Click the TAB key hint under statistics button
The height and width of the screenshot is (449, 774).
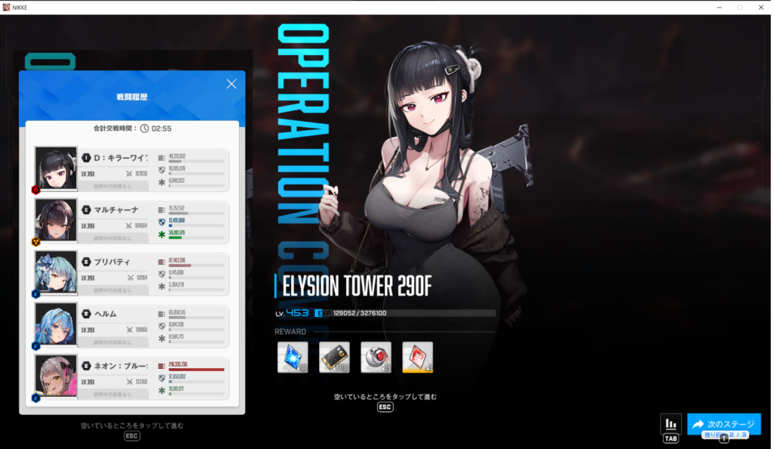coord(670,438)
